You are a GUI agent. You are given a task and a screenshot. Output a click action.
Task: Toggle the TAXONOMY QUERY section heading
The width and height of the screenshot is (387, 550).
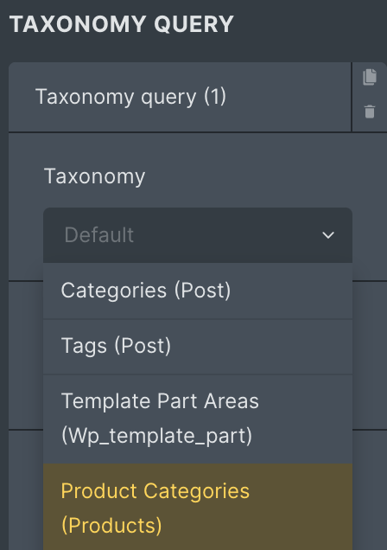click(x=121, y=24)
